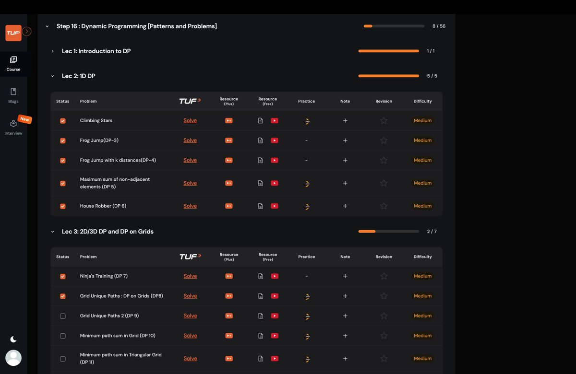
Task: Expand Lec 1: Introduction to DP
Action: (x=53, y=51)
